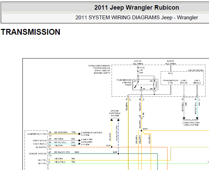Click the '2011 Jeep Wrangler Rubicon' title

point(136,8)
